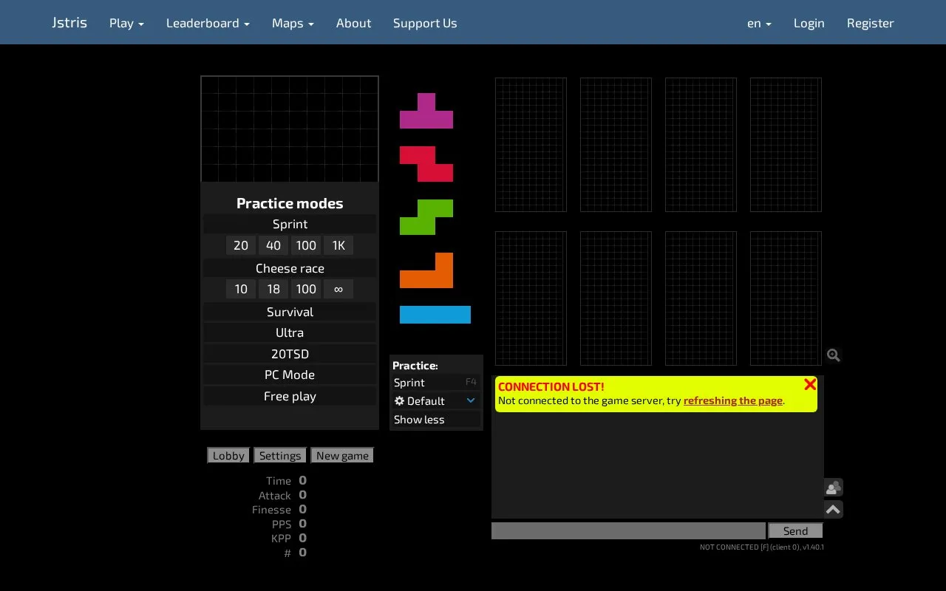Open the Settings button
The image size is (946, 591).
[280, 456]
